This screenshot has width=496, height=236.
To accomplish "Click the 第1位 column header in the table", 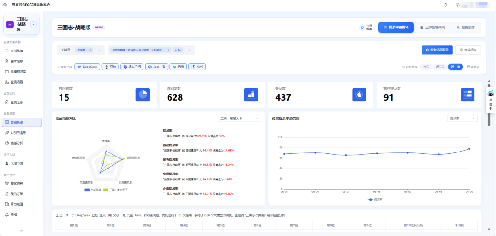I will (73, 225).
